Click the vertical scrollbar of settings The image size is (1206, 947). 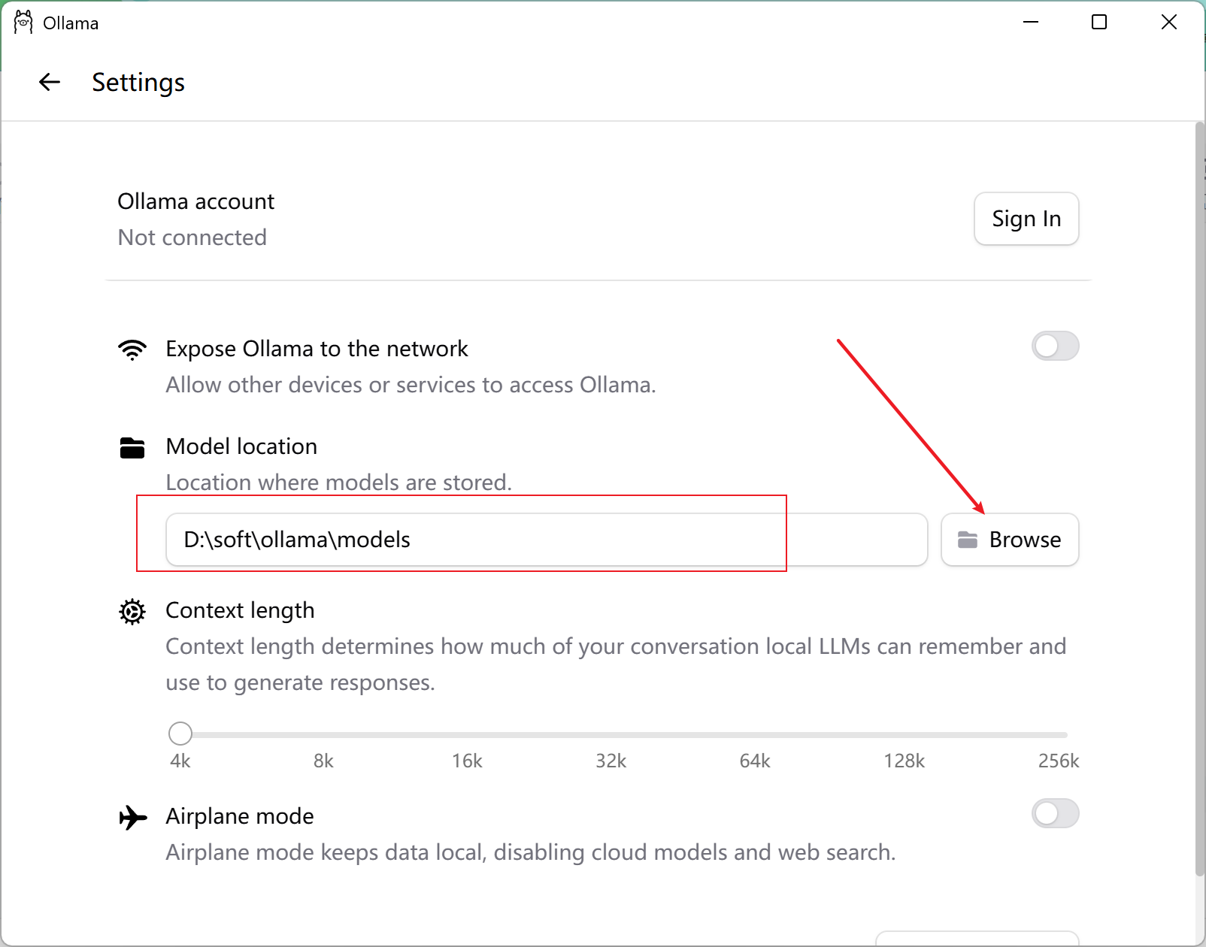[1199, 500]
